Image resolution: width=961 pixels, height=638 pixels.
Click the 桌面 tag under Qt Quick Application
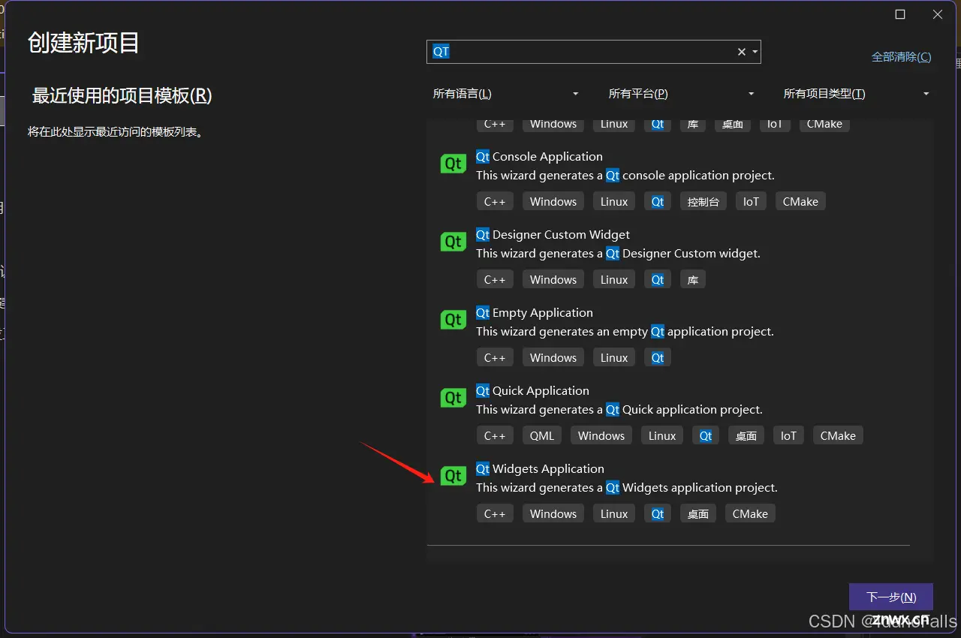(746, 436)
